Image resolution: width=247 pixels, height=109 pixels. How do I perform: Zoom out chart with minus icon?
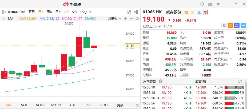pyautogui.click(x=131, y=19)
